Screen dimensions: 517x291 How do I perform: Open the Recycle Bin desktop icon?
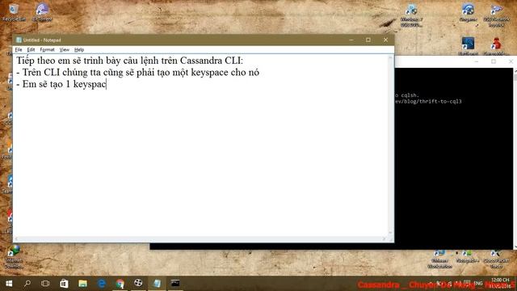click(x=14, y=13)
